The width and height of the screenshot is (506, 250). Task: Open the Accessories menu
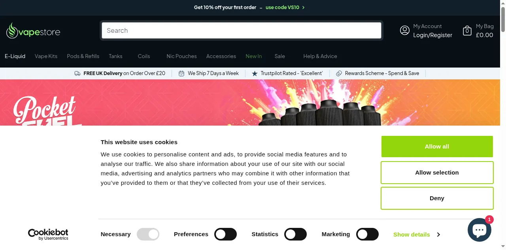click(x=221, y=56)
